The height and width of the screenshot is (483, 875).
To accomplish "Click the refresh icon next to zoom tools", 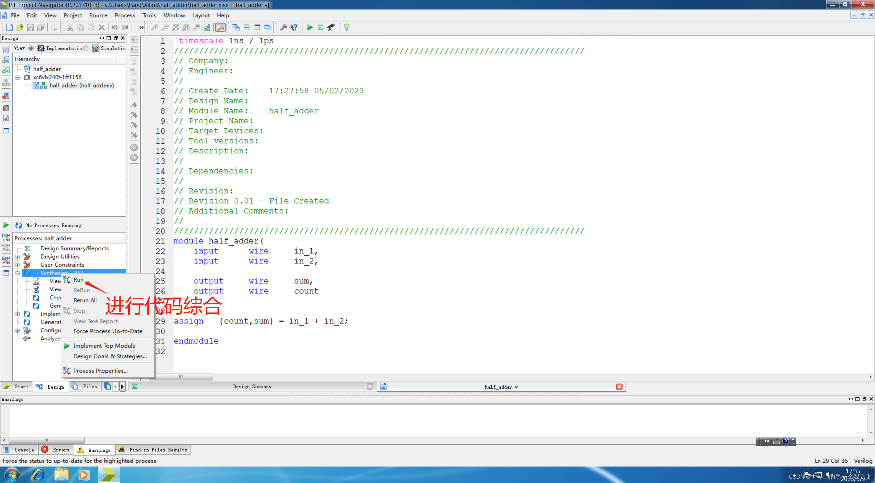I will point(207,28).
